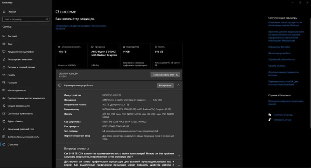Click AMD Ryzen 5 5600G text in Процессор card
This screenshot has height=168, width=311.
(x=104, y=53)
